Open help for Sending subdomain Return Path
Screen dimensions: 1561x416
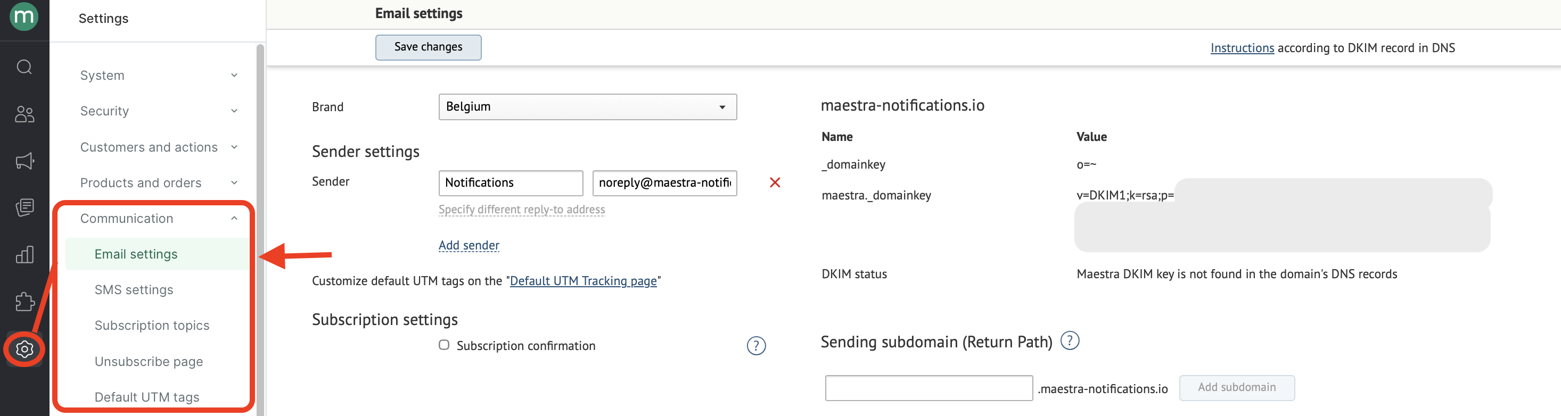pyautogui.click(x=1070, y=341)
